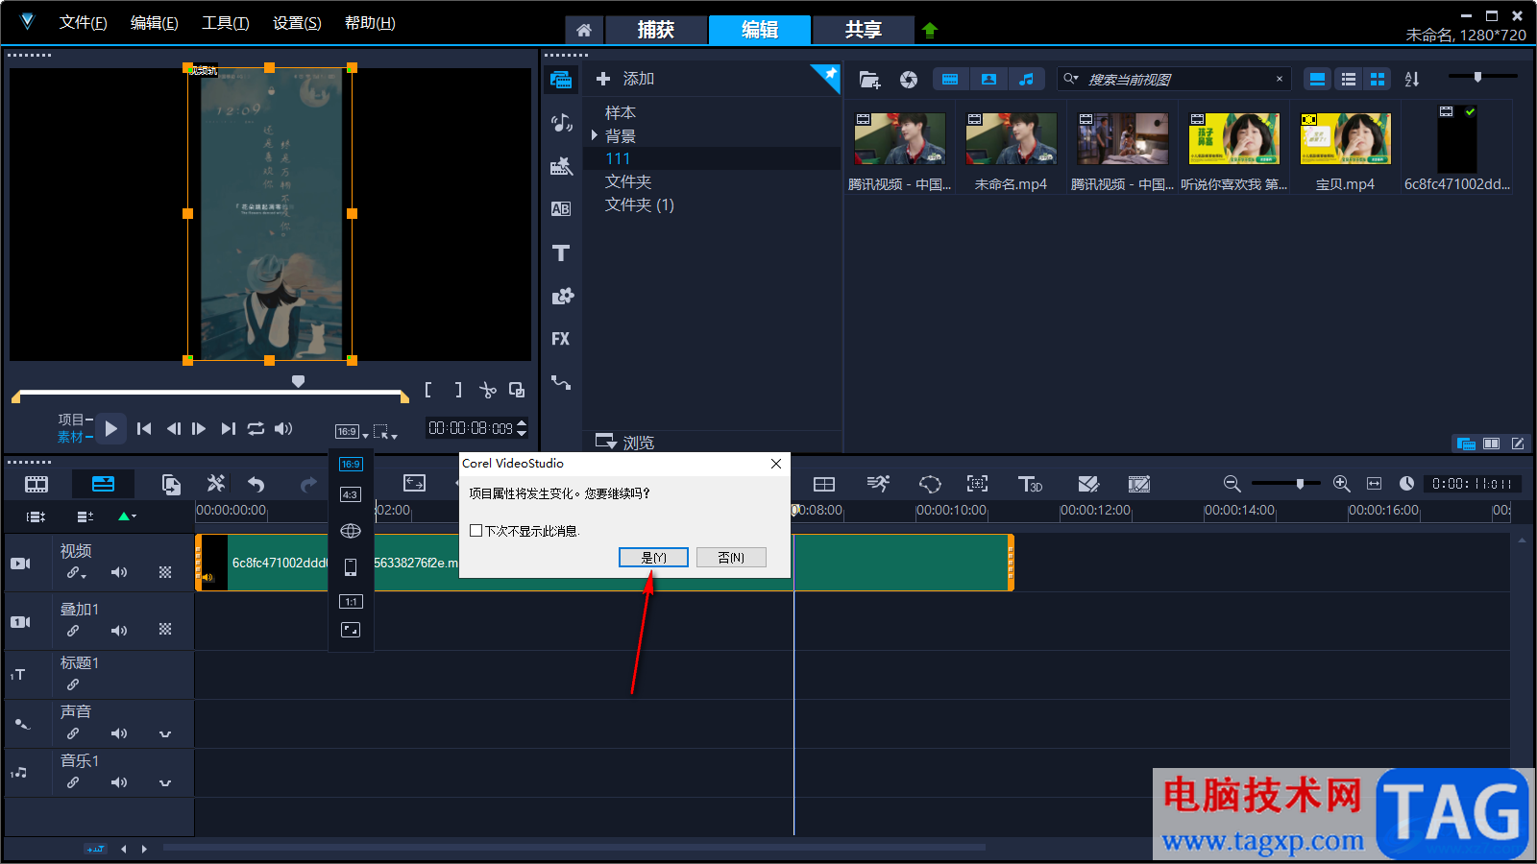
Task: Switch to timeline view
Action: (103, 484)
